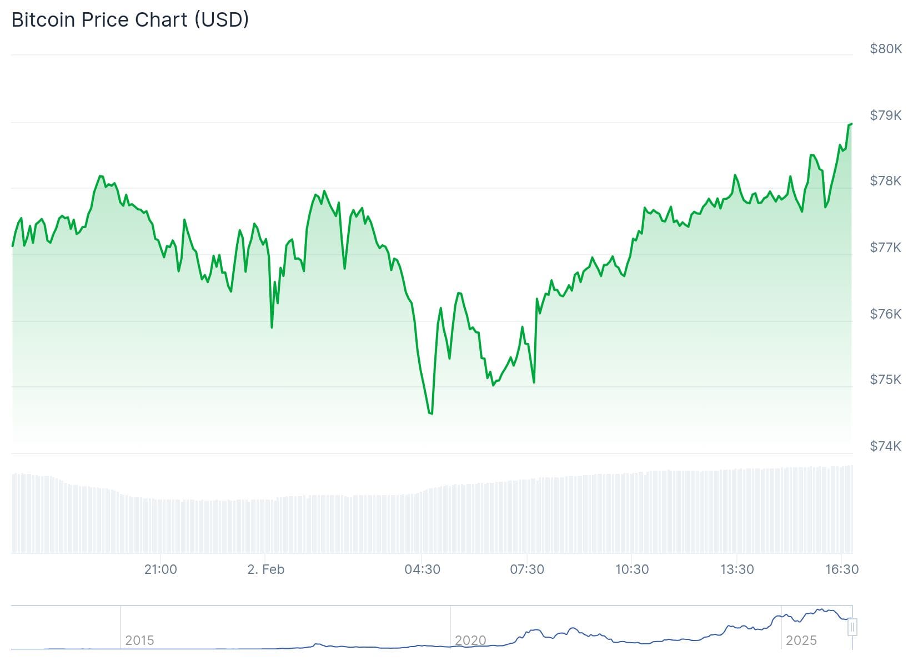Viewport: 913px width, 666px height.
Task: Click the $80K price axis label
Action: click(x=886, y=49)
